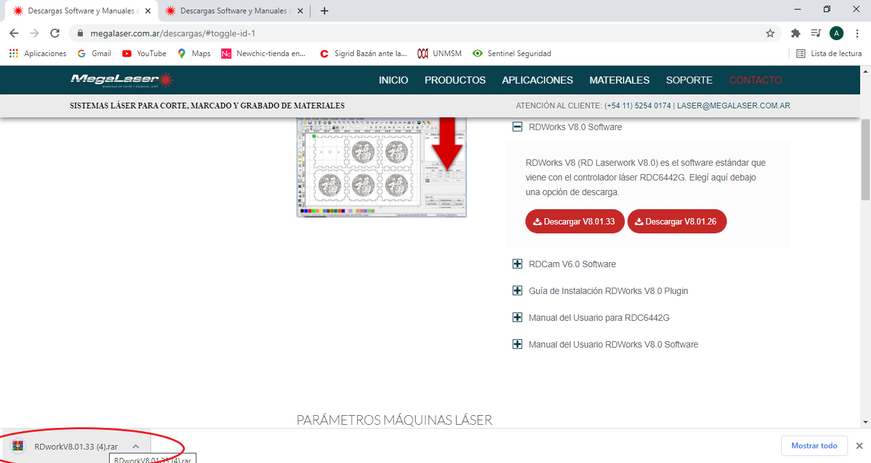Close the downloads bar
Image resolution: width=871 pixels, height=463 pixels.
pyautogui.click(x=859, y=446)
